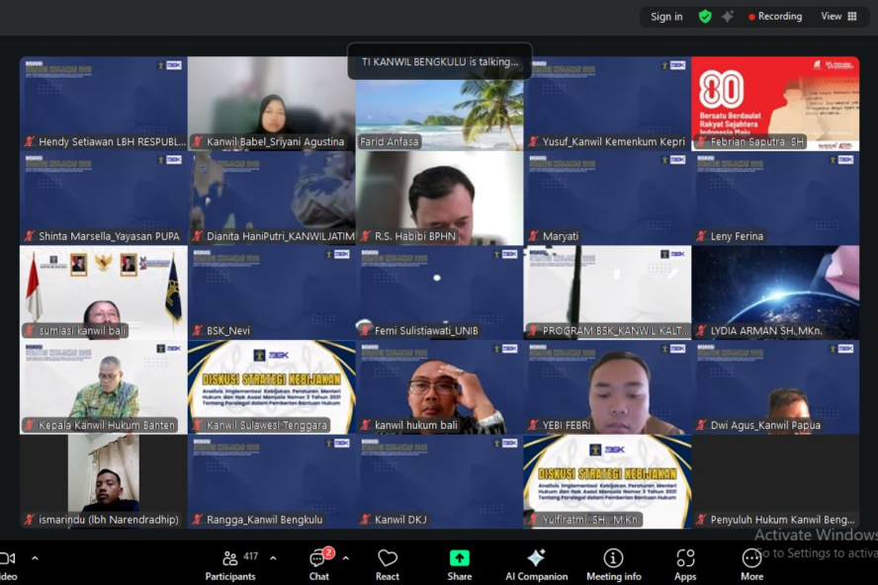Open the Chat panel
The image size is (878, 585).
[x=318, y=564]
